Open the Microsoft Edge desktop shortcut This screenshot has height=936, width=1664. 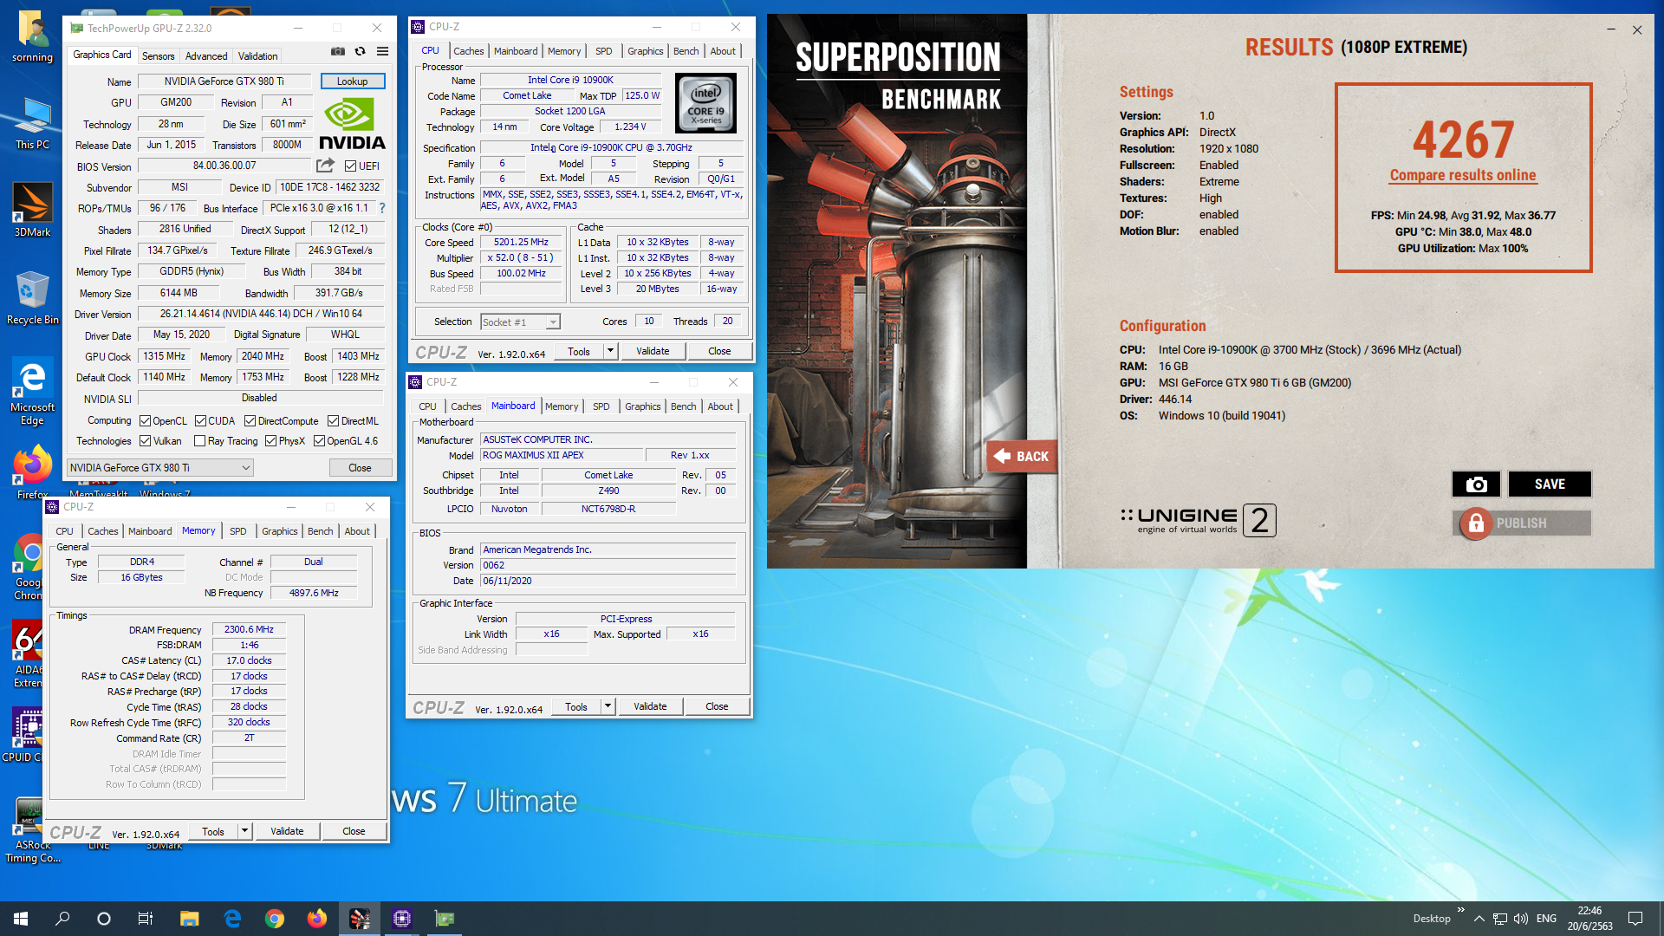click(x=32, y=391)
